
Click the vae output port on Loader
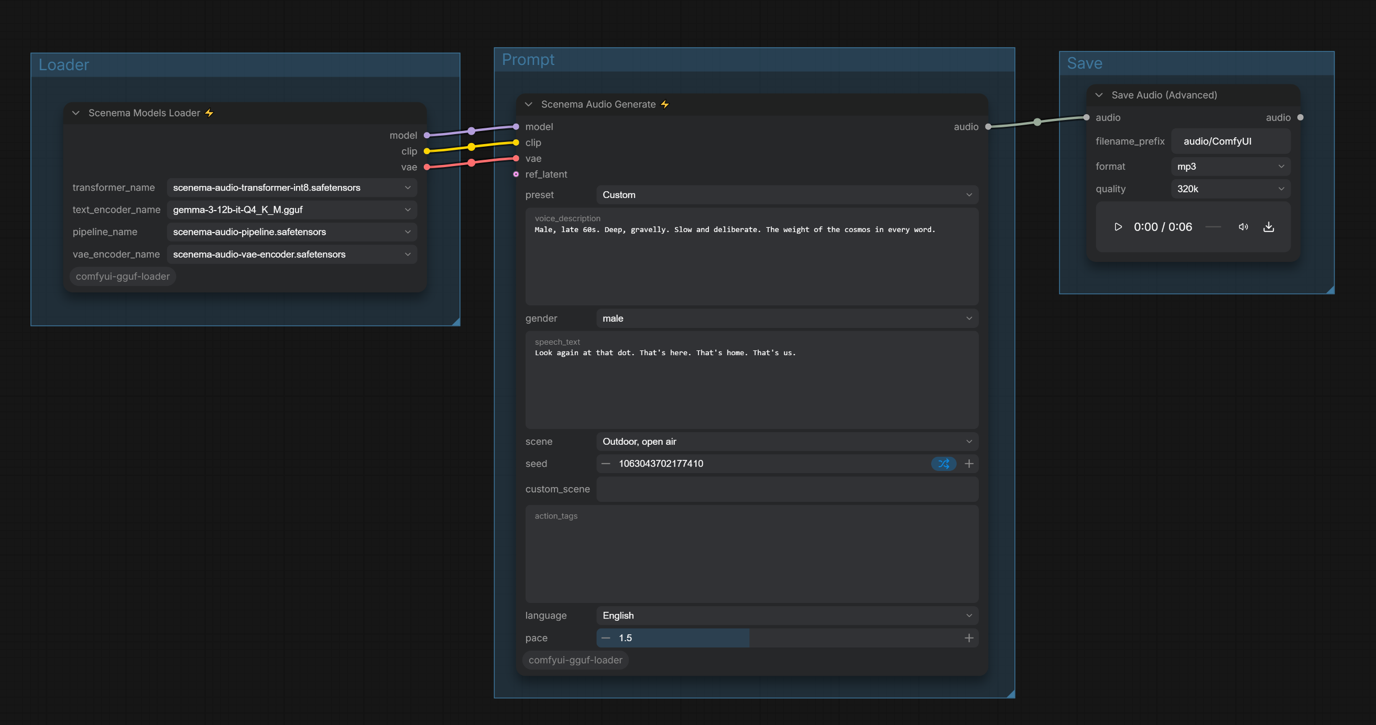click(x=427, y=167)
